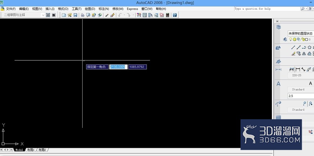The image size is (314, 156).
Task: Select the Match Properties brush icon
Action: pyautogui.click(x=107, y=15)
